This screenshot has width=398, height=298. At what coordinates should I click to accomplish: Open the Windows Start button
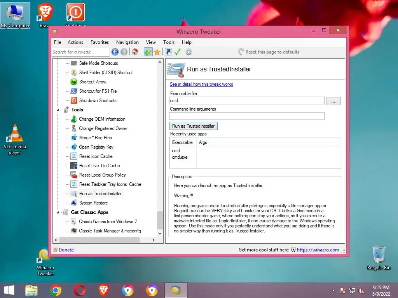[x=9, y=290]
